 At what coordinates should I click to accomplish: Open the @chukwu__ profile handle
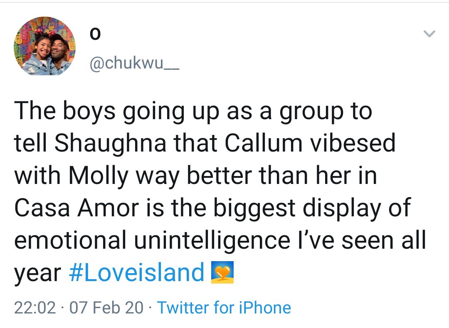(134, 65)
